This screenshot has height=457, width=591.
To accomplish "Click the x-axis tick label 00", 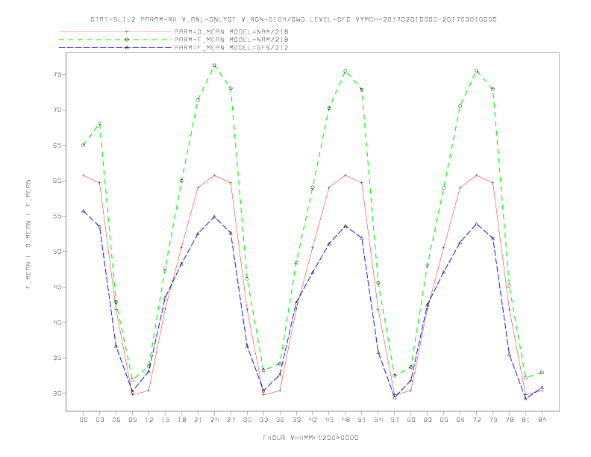I will (x=84, y=420).
